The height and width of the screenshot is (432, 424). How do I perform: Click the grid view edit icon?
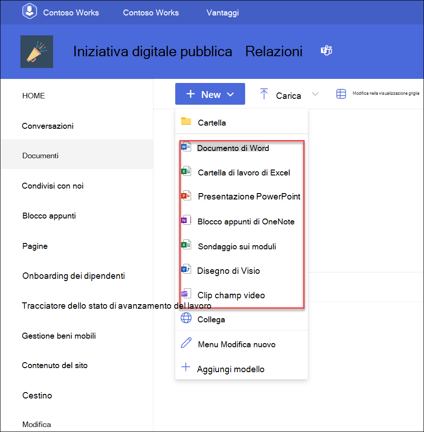click(341, 94)
